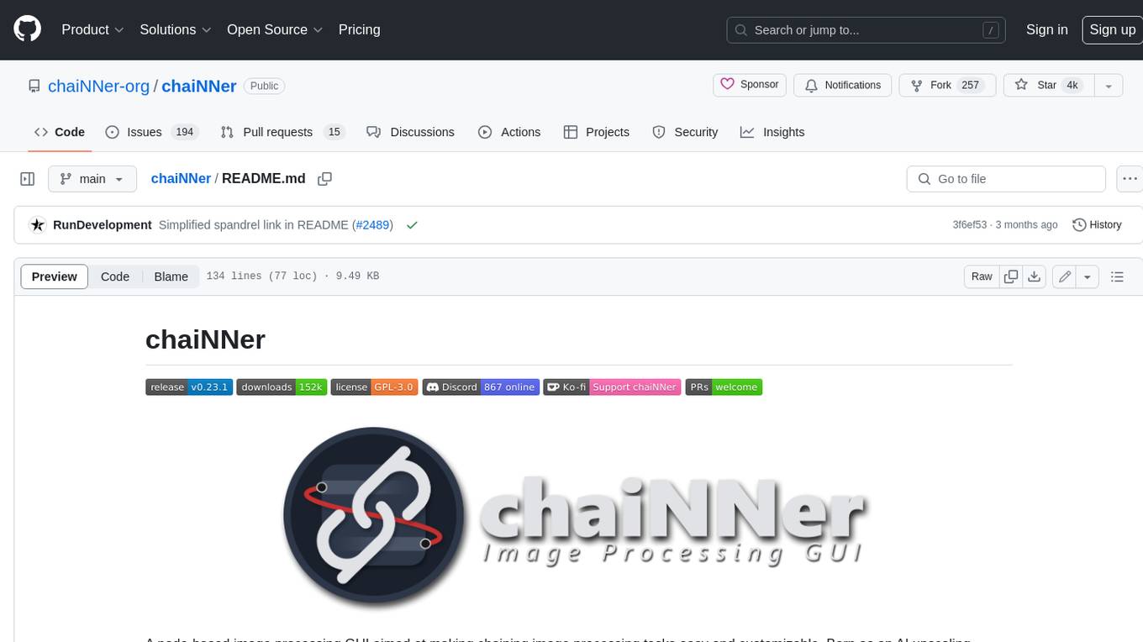The height and width of the screenshot is (642, 1143).
Task: Click the downloads 152k badge
Action: 282,387
